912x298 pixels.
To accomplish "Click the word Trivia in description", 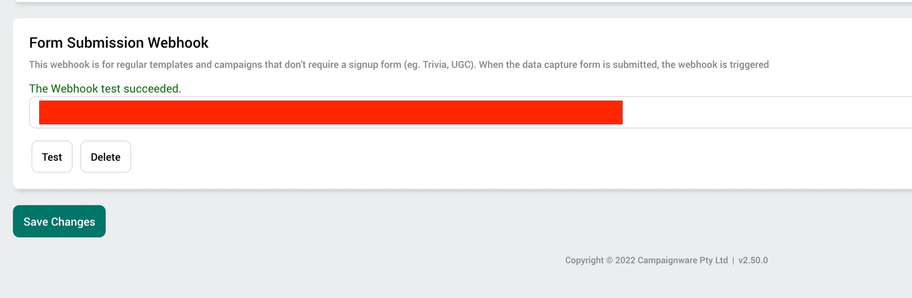I will coord(436,65).
